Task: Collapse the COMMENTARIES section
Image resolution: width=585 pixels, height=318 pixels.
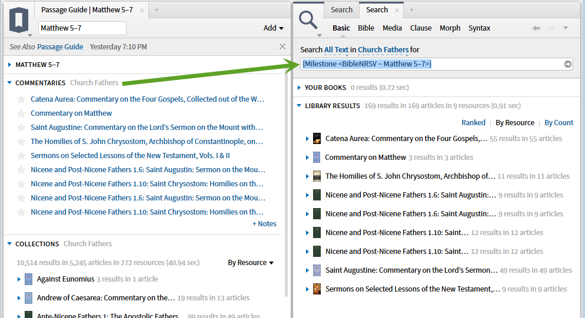Action: coord(9,83)
